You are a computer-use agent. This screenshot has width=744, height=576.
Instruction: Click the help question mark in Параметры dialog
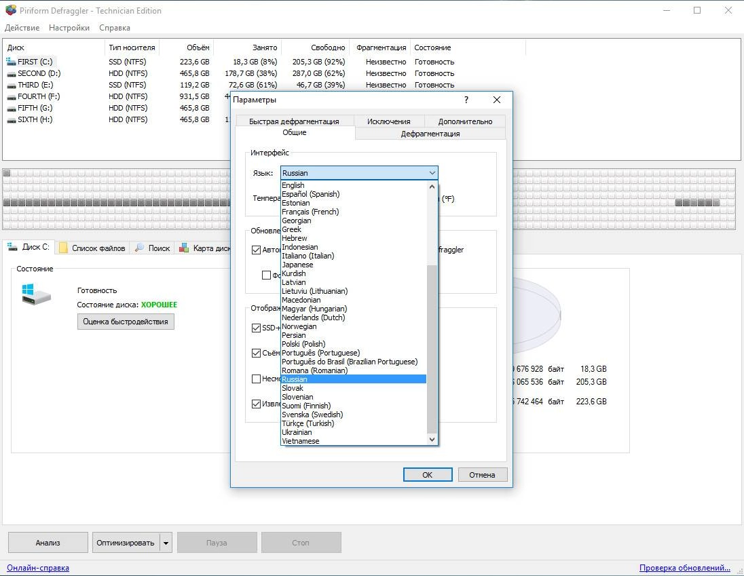(466, 100)
